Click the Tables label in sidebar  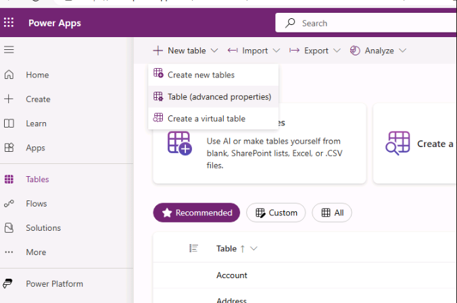click(x=37, y=179)
